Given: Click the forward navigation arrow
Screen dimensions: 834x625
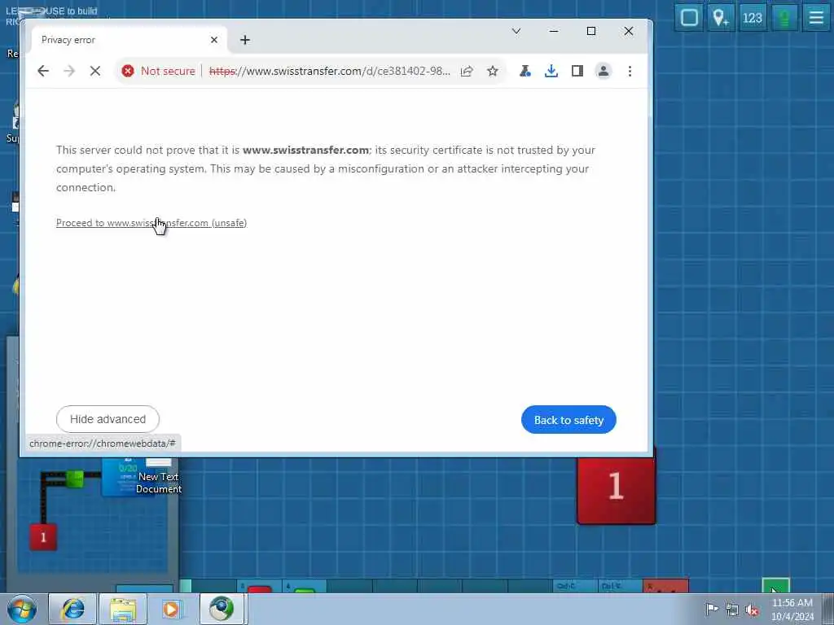Looking at the screenshot, I should [x=69, y=71].
